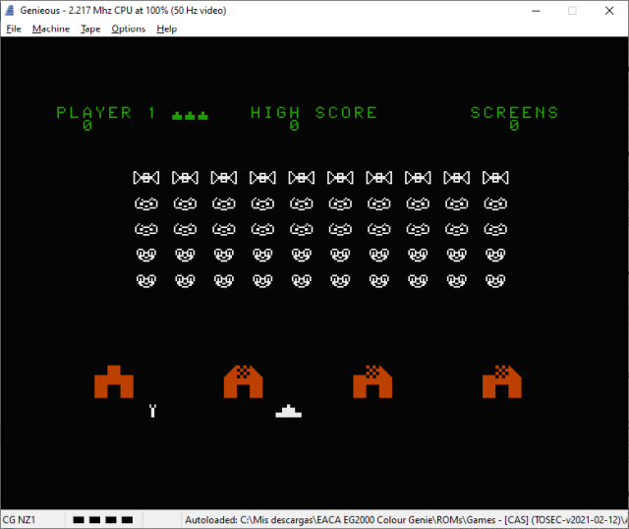Click the high score value 0
The width and height of the screenshot is (629, 529).
(295, 126)
